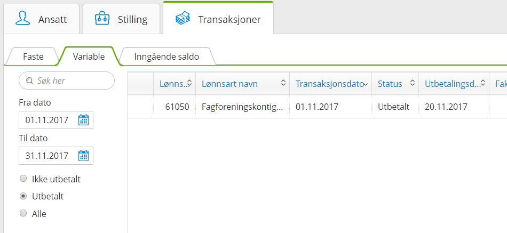
Task: Open the Inngående saldo sub-tab
Action: [x=167, y=56]
